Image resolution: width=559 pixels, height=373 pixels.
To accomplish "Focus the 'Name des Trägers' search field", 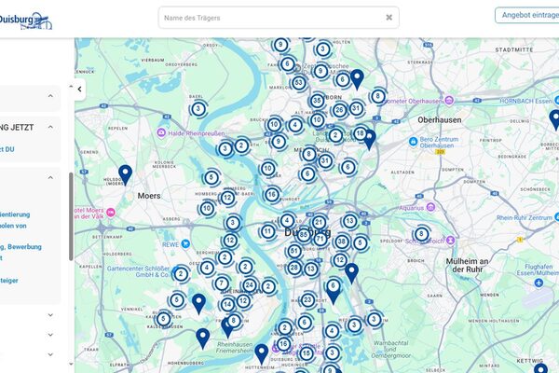I will [x=270, y=18].
